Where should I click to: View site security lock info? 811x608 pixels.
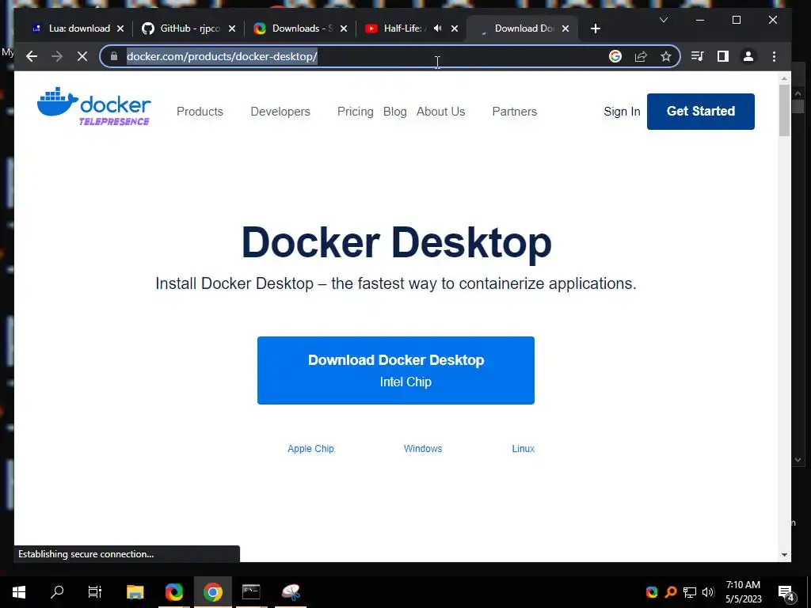[x=114, y=56]
